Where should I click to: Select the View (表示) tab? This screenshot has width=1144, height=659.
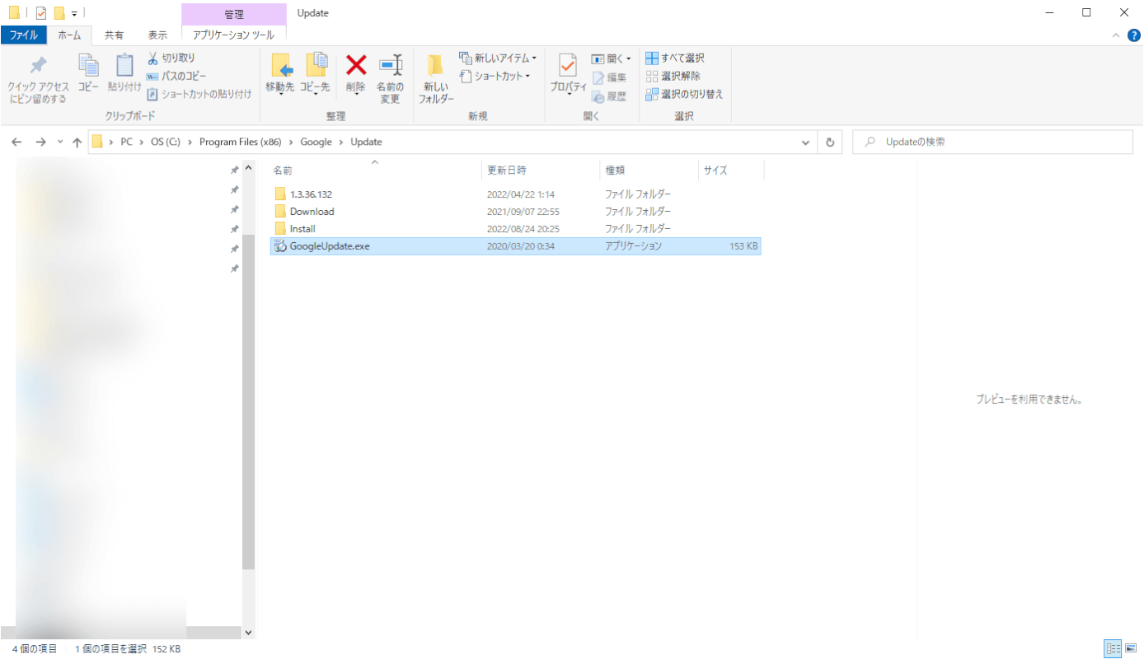tap(157, 35)
